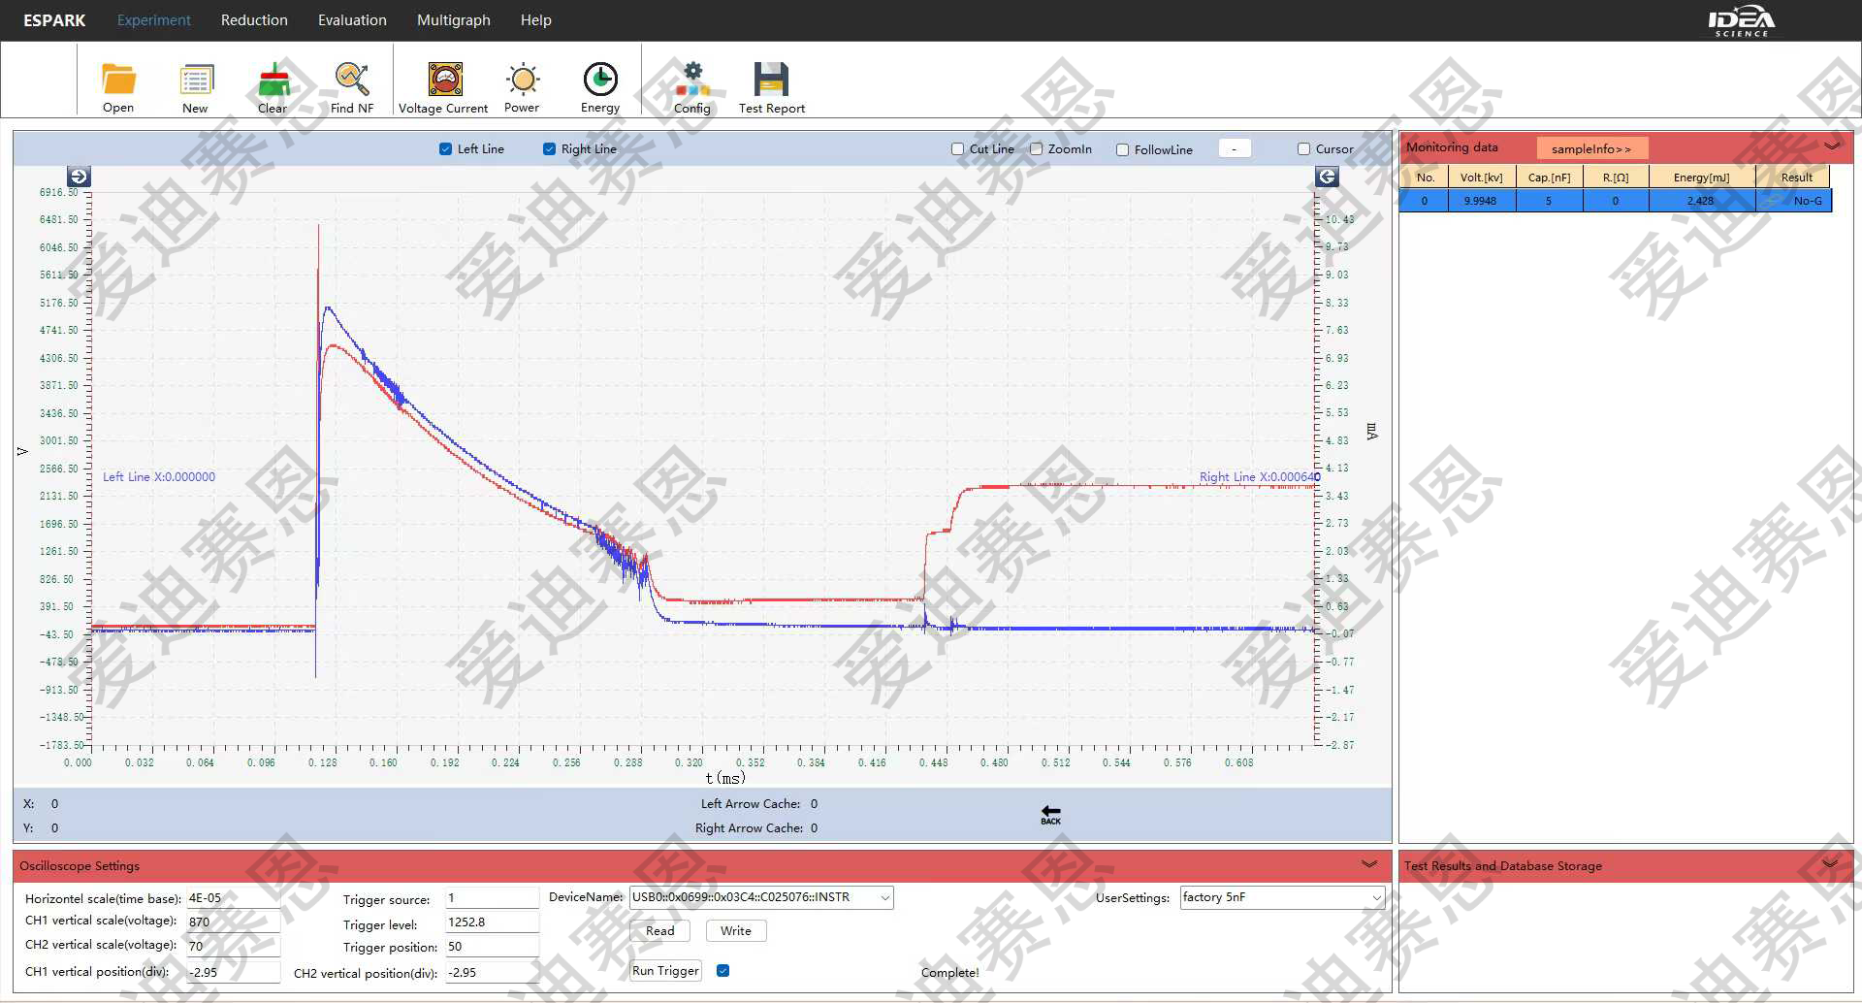Open the UserSettings factory 5nF dropdown
Screen dimensions: 1862x1003
[1375, 898]
